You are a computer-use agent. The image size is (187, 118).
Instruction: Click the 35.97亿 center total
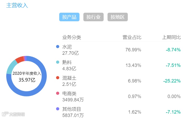(27, 80)
